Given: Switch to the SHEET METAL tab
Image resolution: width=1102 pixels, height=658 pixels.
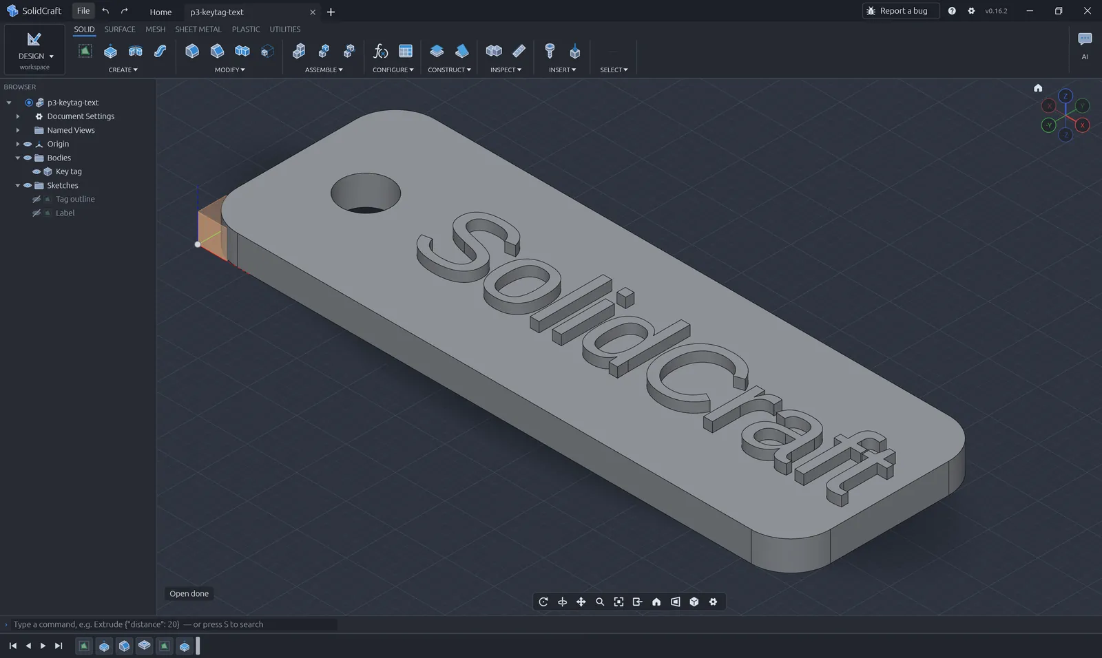Looking at the screenshot, I should coord(198,29).
